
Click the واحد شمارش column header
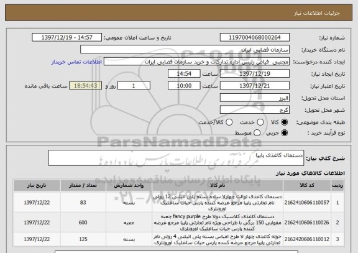129,185
